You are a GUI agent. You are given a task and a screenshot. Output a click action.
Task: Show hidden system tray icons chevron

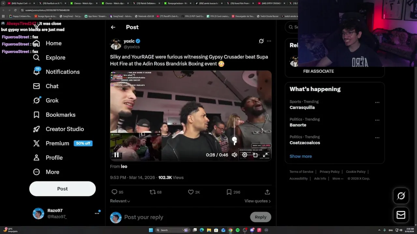(x=380, y=230)
